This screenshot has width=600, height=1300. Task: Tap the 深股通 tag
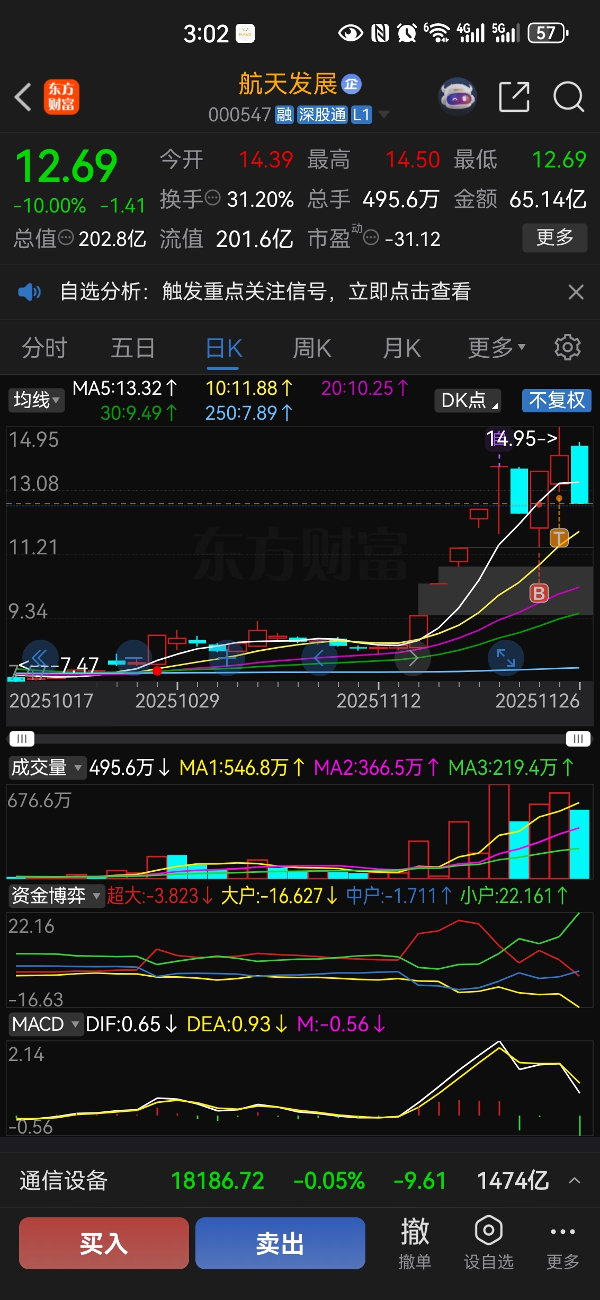click(322, 114)
